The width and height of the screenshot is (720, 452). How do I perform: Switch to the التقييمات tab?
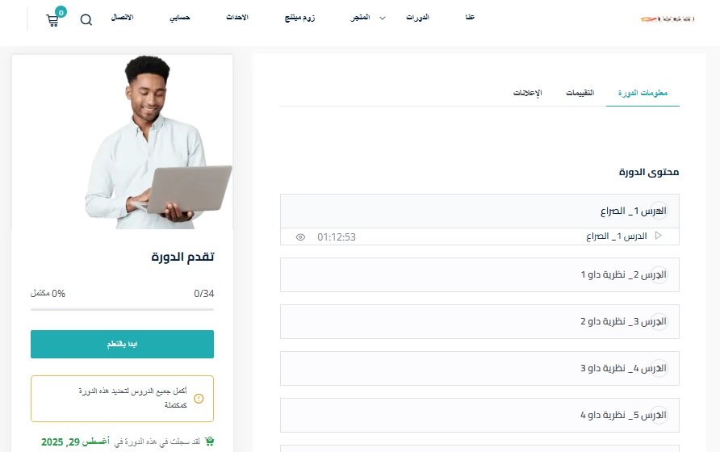tap(580, 93)
